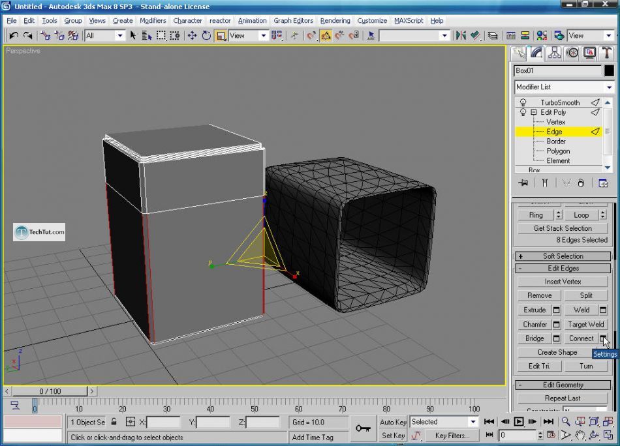Choose the Select and Move tool
This screenshot has width=620, height=446.
coord(192,36)
